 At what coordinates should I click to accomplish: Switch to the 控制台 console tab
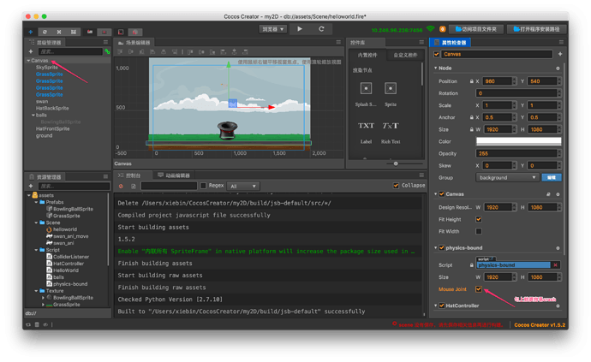(129, 175)
